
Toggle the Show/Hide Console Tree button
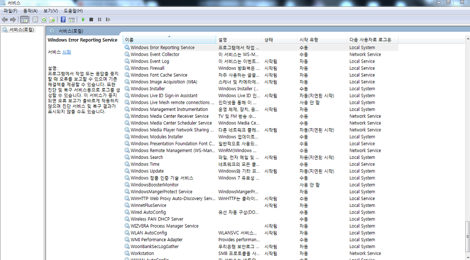(x=25, y=20)
